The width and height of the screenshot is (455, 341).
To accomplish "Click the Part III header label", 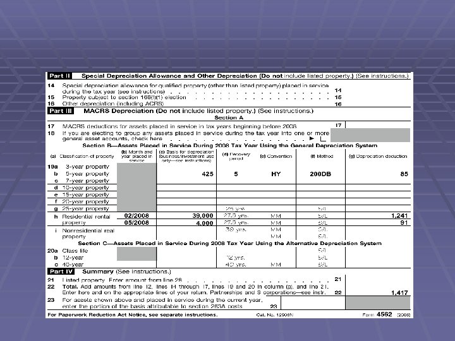I will 61,111.
